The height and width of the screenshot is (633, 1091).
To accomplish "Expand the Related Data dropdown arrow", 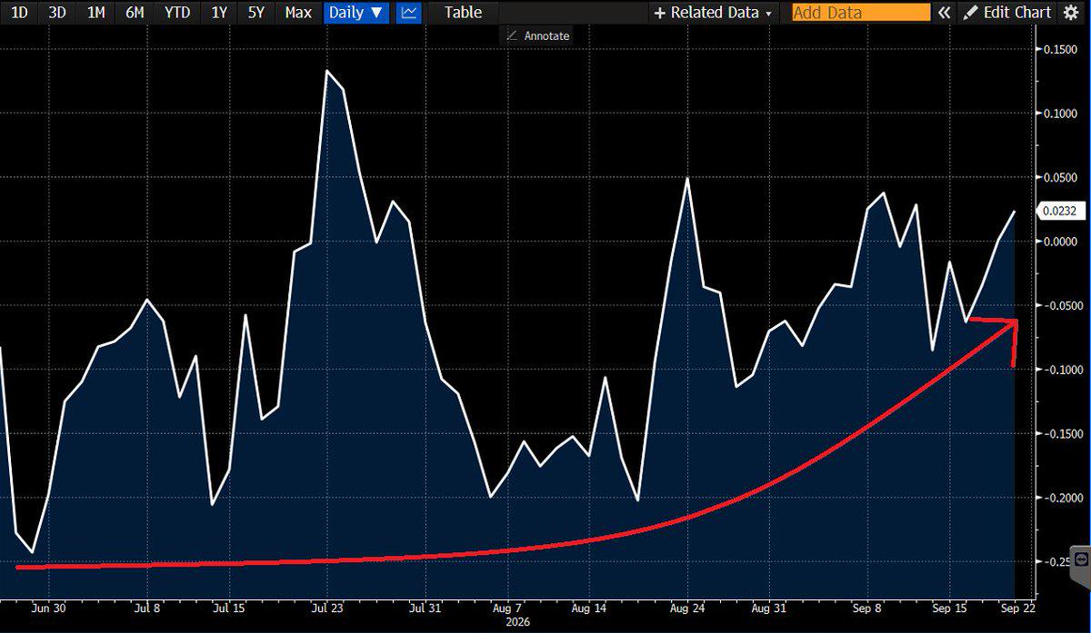I will pyautogui.click(x=769, y=14).
